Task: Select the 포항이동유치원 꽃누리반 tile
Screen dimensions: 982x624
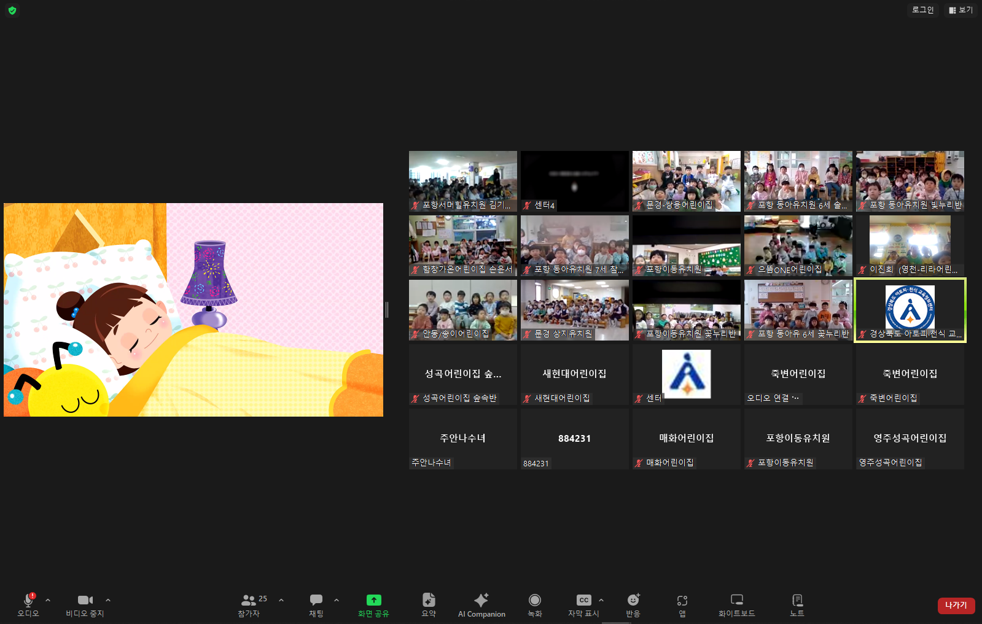Action: coord(687,310)
